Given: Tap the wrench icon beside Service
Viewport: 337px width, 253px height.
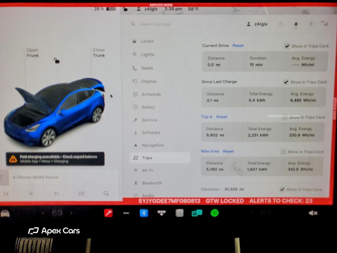Looking at the screenshot, I should [135, 120].
